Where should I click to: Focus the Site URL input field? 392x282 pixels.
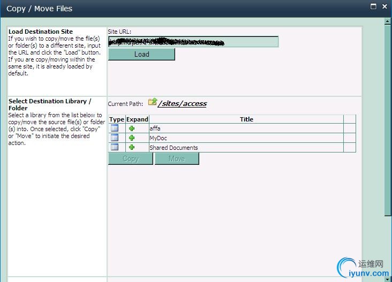(x=193, y=42)
